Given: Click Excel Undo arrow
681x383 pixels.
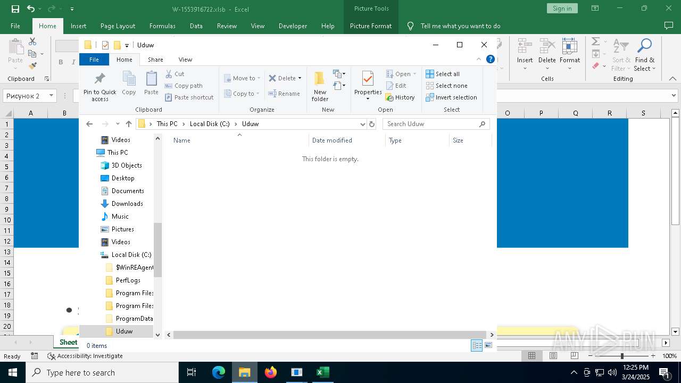Looking at the screenshot, I should [31, 9].
